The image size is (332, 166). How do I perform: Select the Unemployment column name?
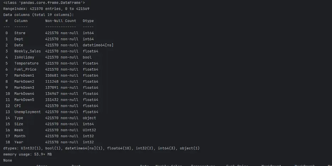(28, 112)
